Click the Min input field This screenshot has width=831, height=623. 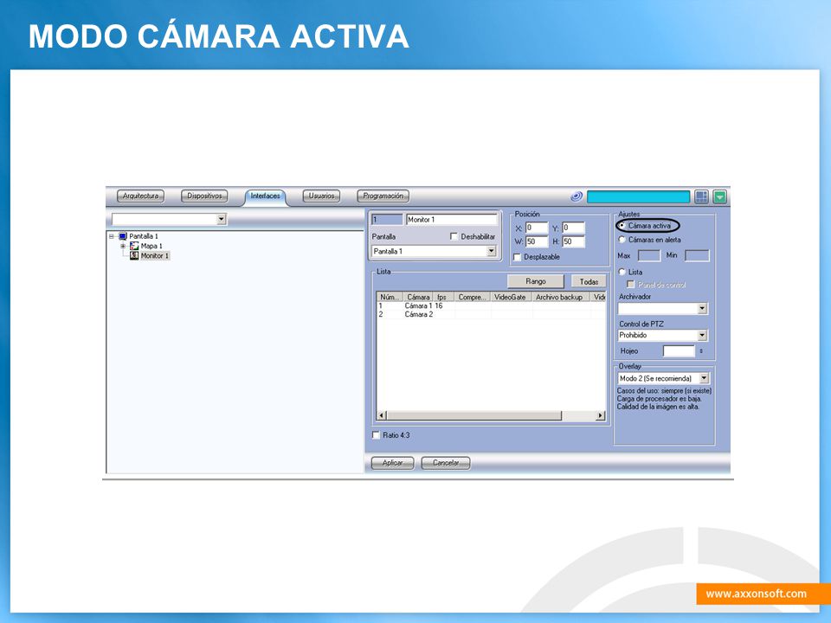(697, 256)
